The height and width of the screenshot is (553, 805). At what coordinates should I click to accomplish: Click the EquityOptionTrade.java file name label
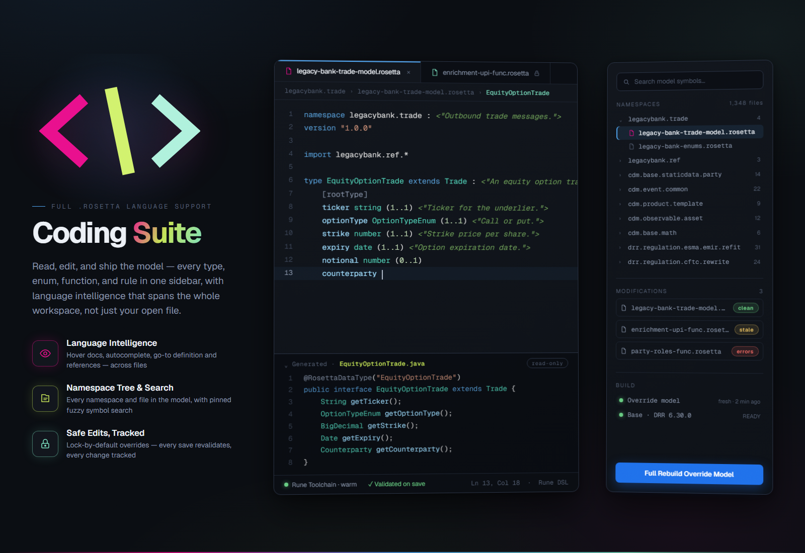click(382, 364)
